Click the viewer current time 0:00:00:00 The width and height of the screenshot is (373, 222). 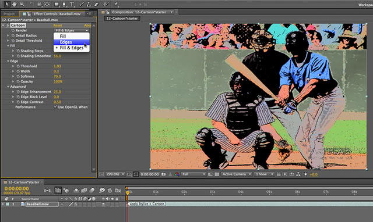tap(149, 174)
